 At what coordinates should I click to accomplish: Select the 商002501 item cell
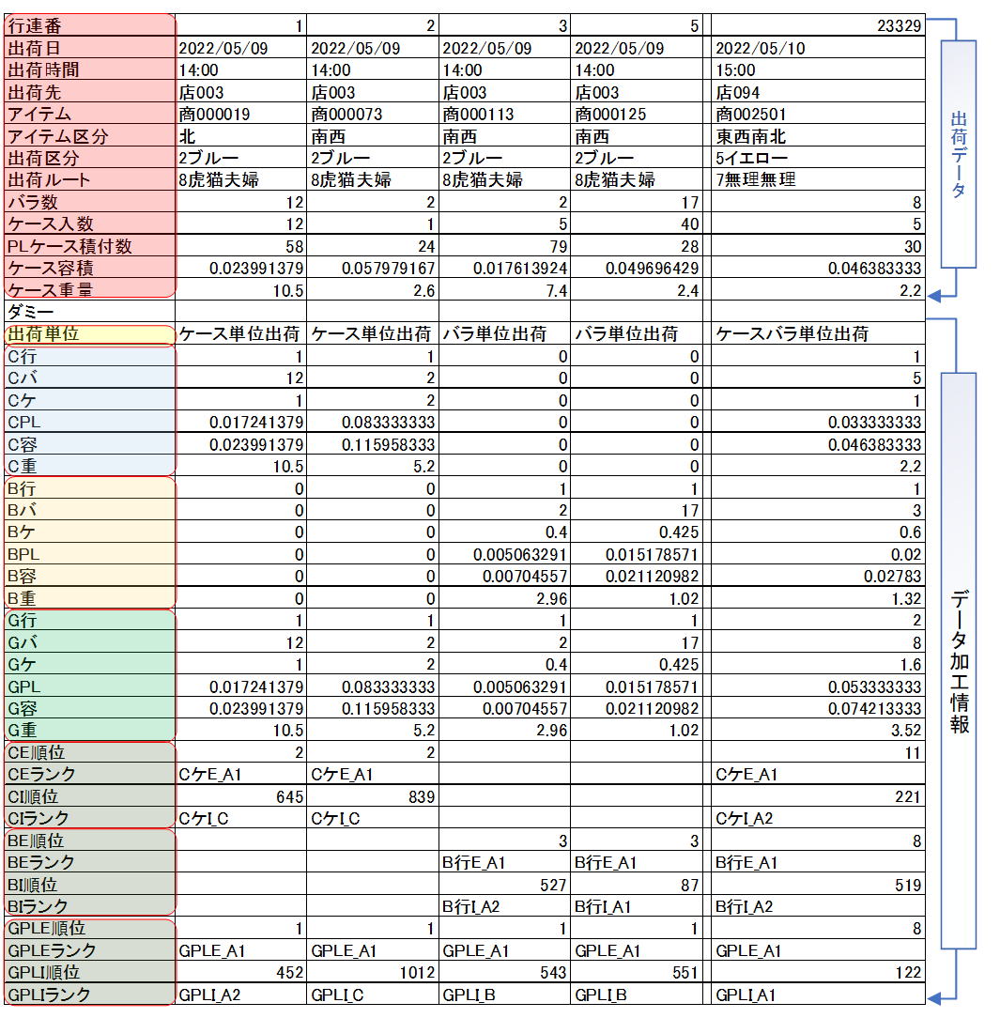click(818, 115)
